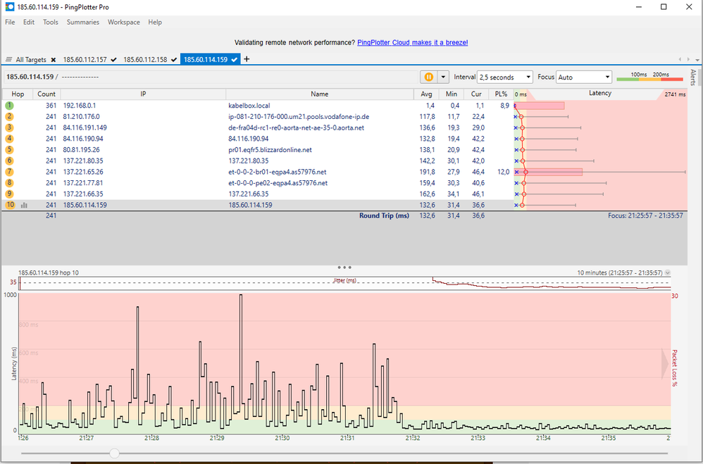Click the plus icon to add a target tab
Image resolution: width=703 pixels, height=464 pixels.
[247, 59]
